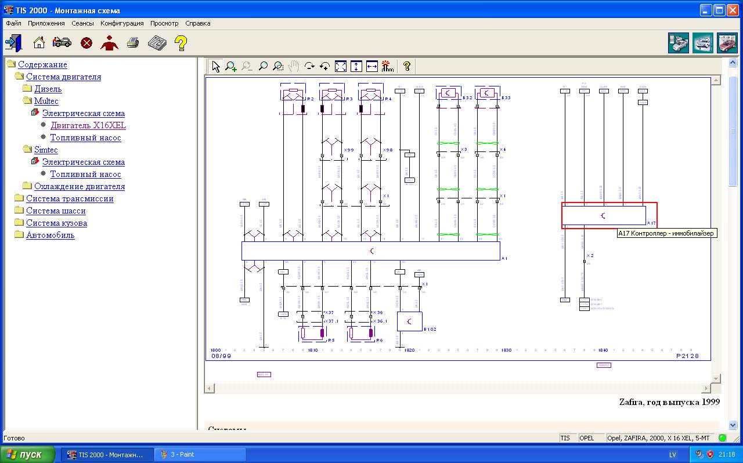743x463 pixels.
Task: Click Топливный насос link under Simtec
Action: click(85, 174)
